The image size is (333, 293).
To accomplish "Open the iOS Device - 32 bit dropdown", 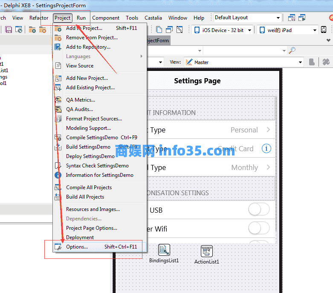I will [250, 30].
